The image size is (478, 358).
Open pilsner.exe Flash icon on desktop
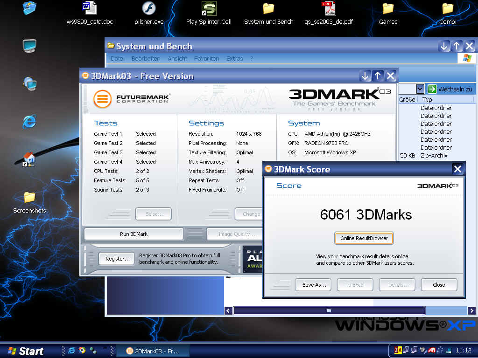(149, 8)
